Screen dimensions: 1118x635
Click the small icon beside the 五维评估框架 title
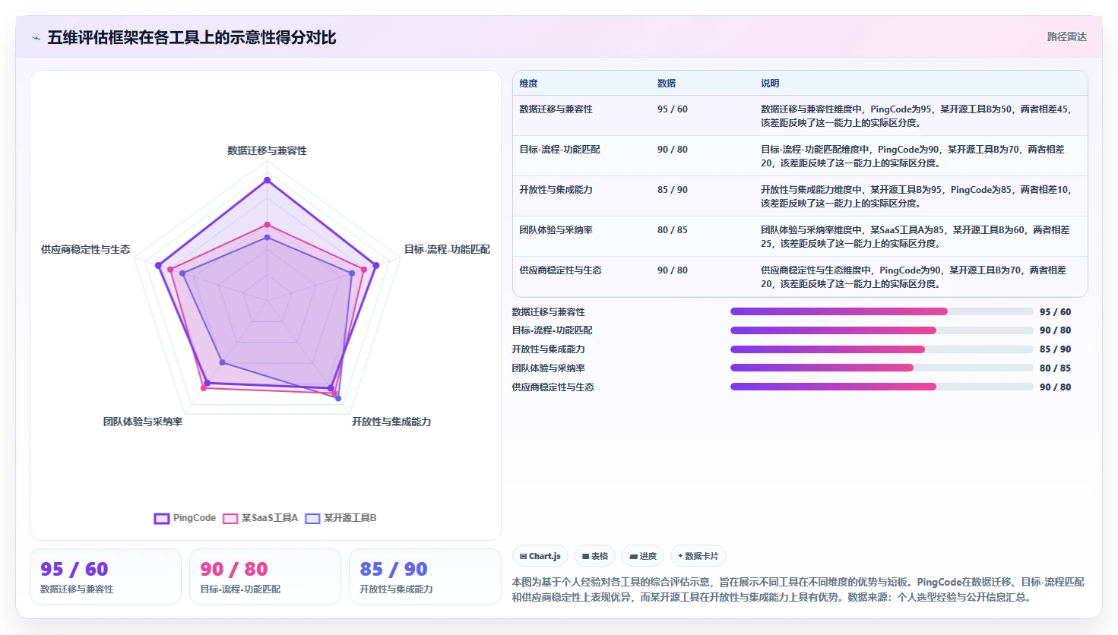(x=36, y=38)
